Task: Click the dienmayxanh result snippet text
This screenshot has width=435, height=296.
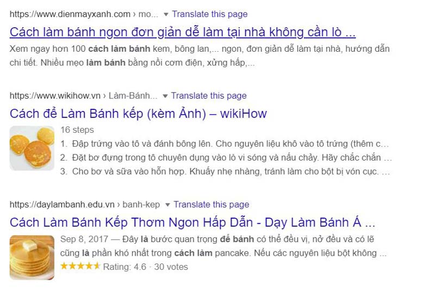Action: click(x=200, y=55)
